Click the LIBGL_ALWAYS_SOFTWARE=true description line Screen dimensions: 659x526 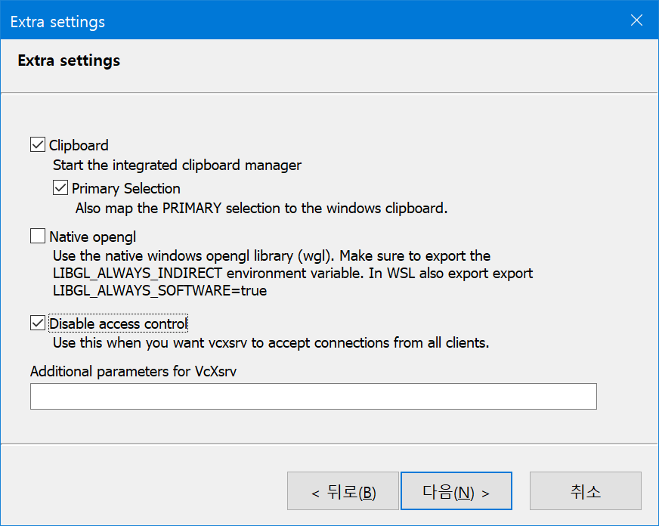[159, 291]
